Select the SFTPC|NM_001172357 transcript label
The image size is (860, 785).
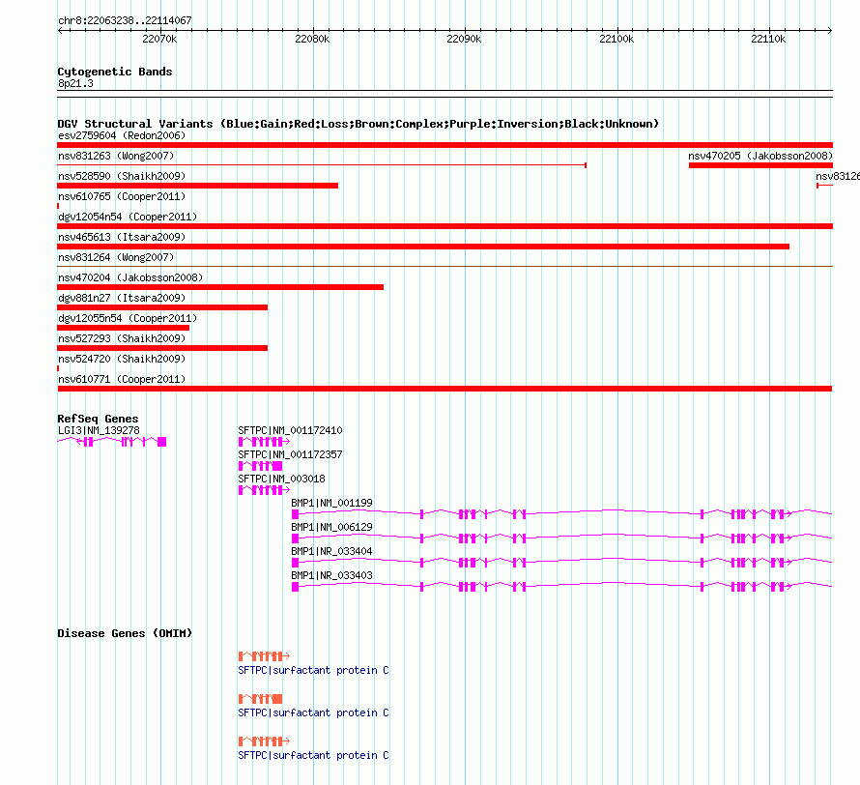click(290, 454)
